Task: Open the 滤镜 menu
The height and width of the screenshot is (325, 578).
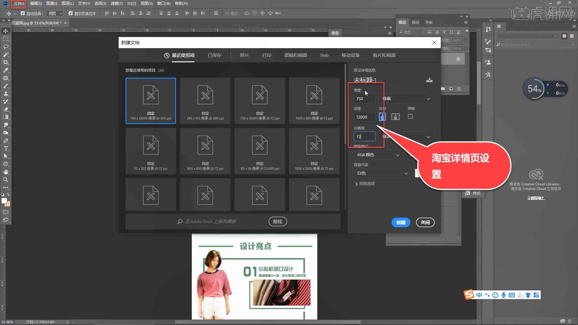Action: point(117,4)
